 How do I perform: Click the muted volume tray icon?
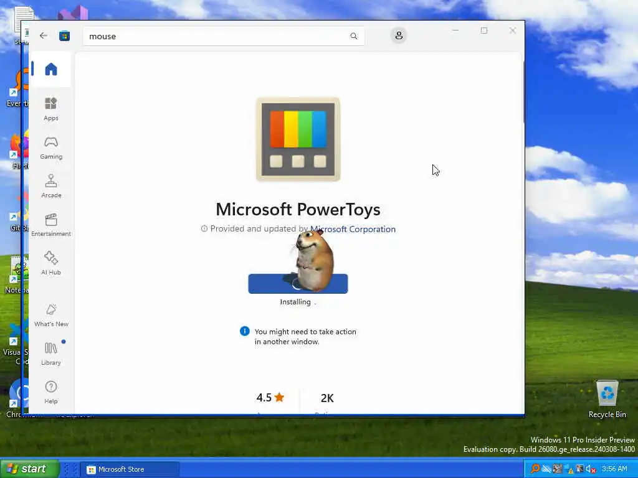(x=591, y=469)
